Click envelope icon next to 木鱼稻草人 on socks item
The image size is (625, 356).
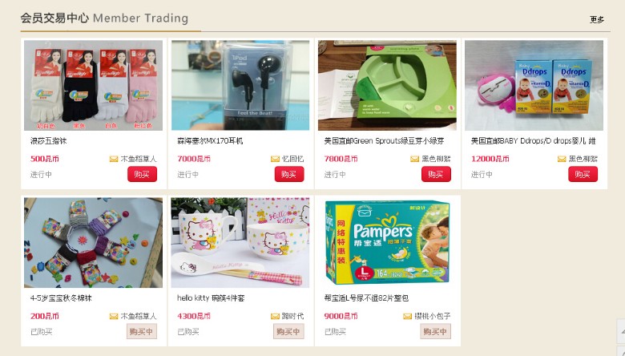(114, 159)
